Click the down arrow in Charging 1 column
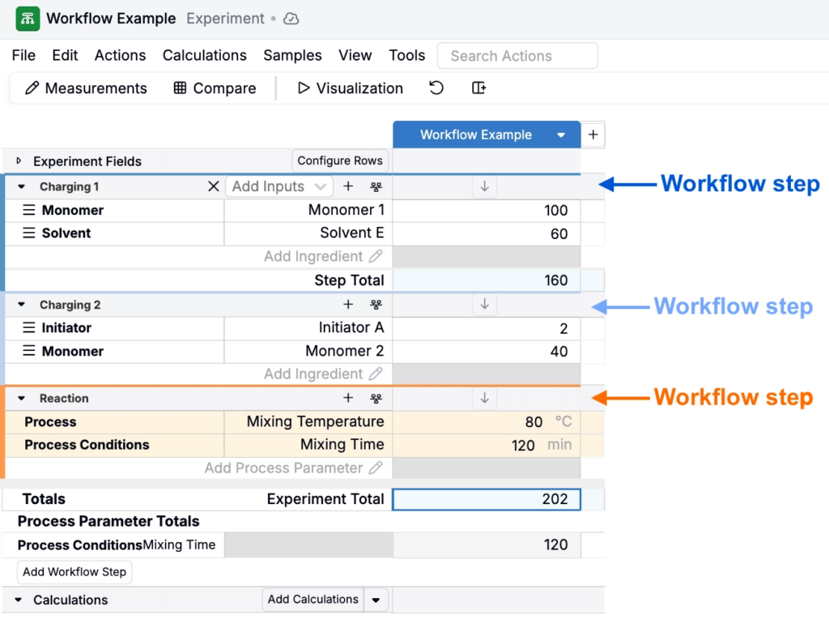 pos(485,186)
